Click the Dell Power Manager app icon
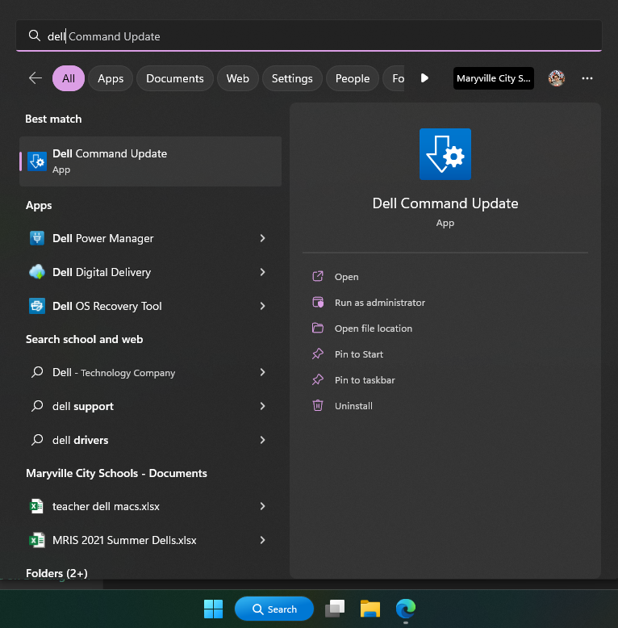The height and width of the screenshot is (628, 618). [37, 238]
